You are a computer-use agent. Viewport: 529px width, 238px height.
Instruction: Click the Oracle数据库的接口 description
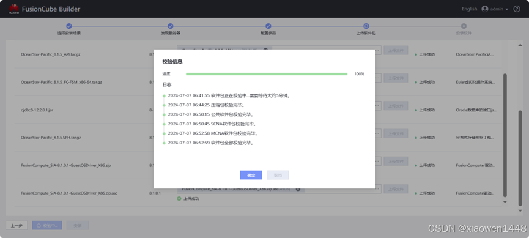coord(476,110)
